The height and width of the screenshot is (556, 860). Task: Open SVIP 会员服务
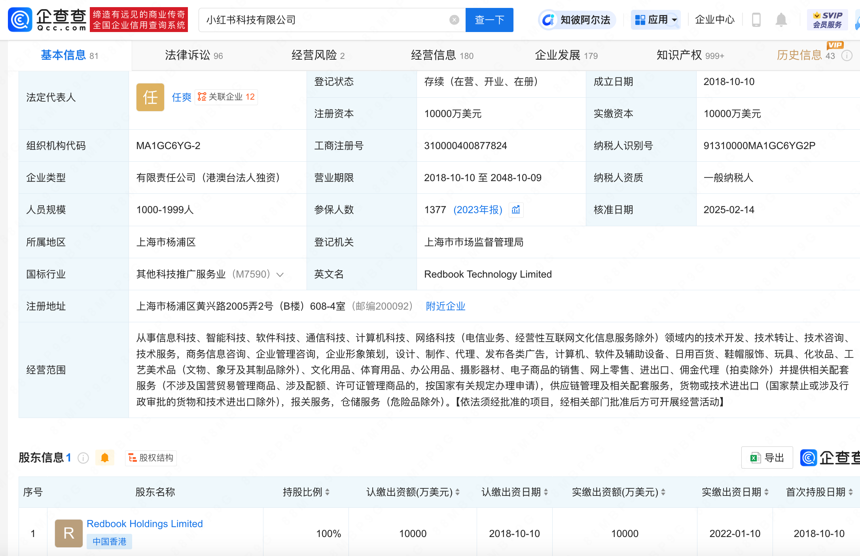coord(827,20)
